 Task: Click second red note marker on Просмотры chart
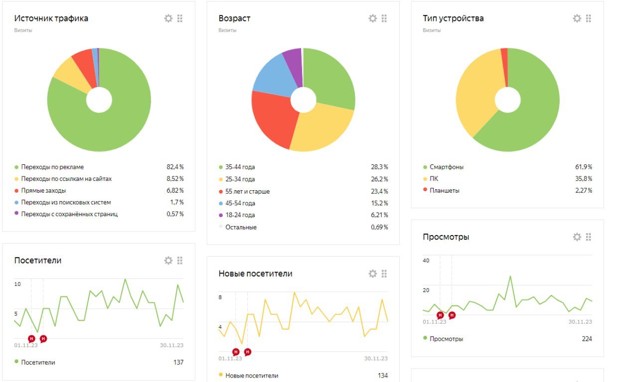[x=452, y=315]
